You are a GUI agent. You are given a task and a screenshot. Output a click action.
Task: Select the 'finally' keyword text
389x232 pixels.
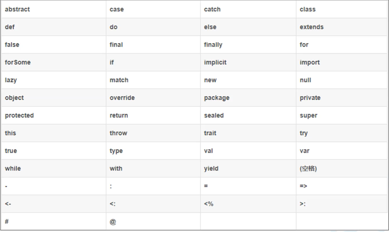(x=213, y=45)
